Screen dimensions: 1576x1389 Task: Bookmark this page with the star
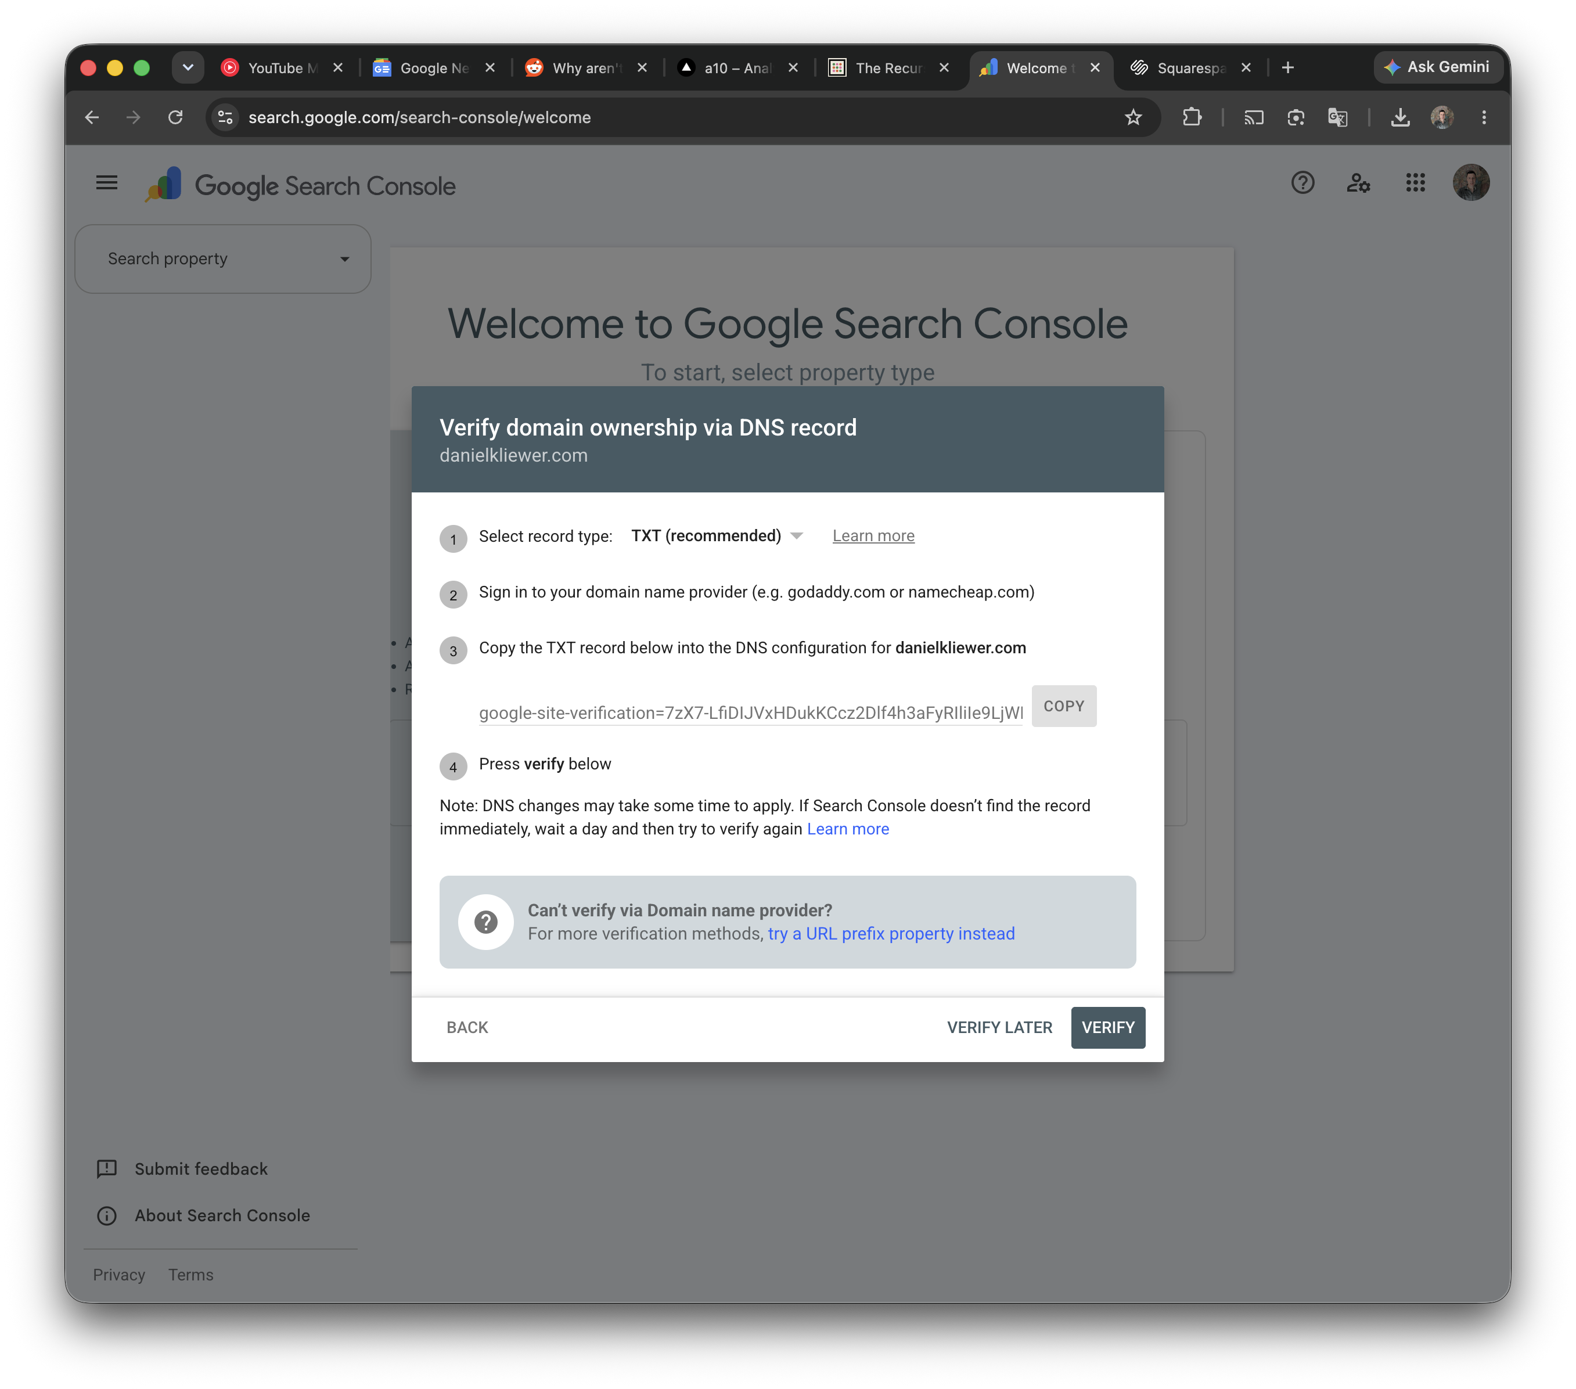coord(1133,117)
